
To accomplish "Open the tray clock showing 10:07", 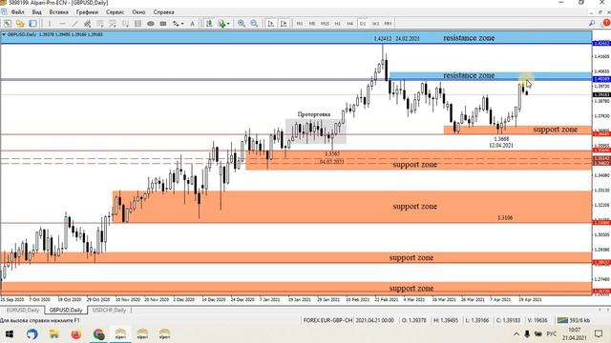I will click(x=575, y=334).
